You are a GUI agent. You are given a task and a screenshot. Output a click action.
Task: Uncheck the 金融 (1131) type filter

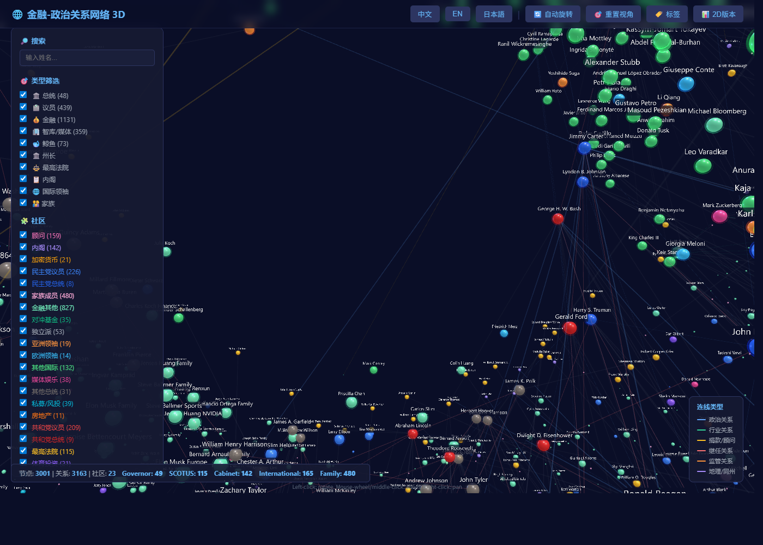point(23,119)
